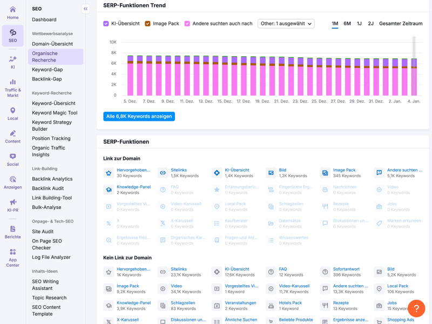Open Traffic & Markt bar chart icon
This screenshot has height=324, width=432.
(x=12, y=83)
